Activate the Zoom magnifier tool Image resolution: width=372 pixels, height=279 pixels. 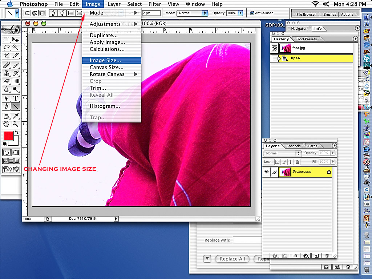tap(16, 124)
